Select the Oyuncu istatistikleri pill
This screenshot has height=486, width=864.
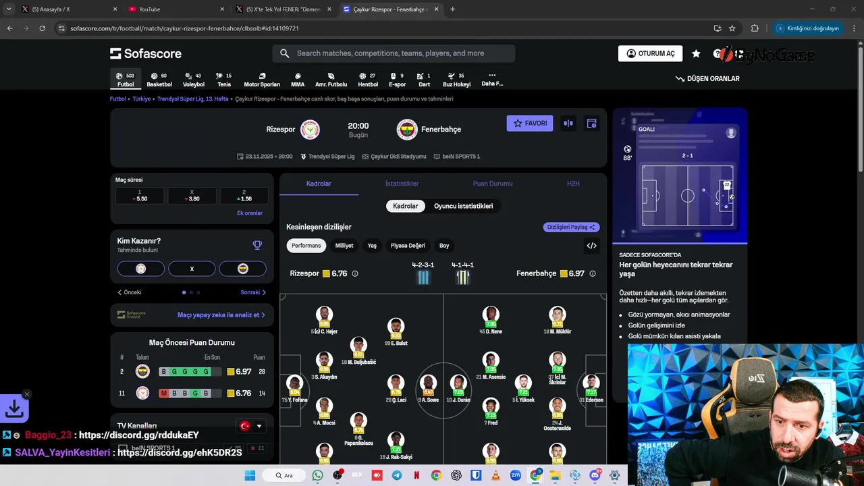pyautogui.click(x=463, y=206)
